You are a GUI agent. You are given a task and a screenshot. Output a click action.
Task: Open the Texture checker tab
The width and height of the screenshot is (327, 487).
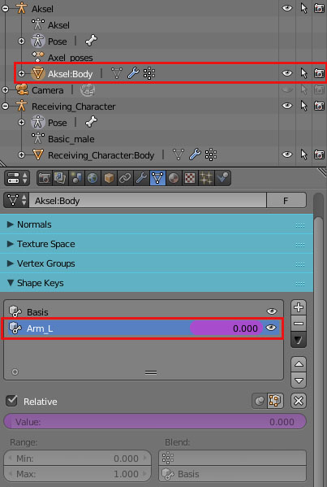click(x=189, y=178)
